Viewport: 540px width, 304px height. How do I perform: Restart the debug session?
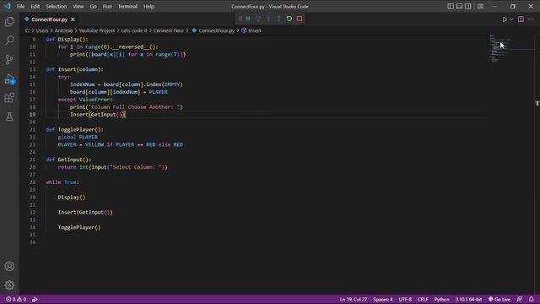(x=289, y=19)
